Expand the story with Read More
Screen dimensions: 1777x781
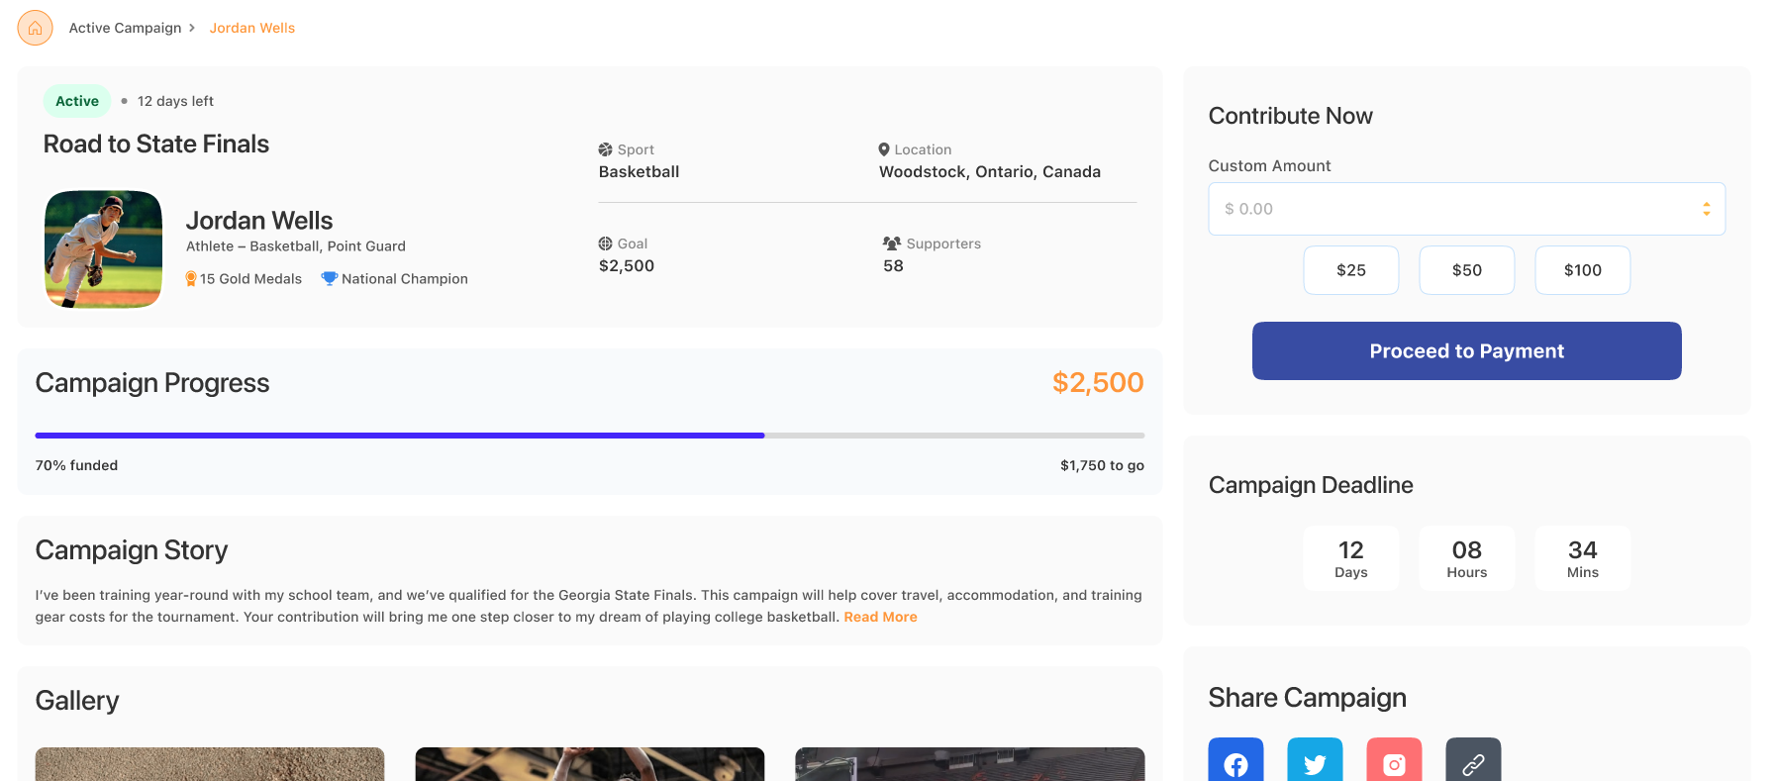coord(880,617)
